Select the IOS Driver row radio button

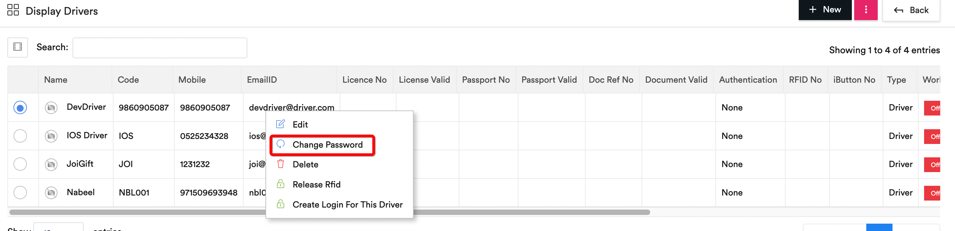pos(20,136)
